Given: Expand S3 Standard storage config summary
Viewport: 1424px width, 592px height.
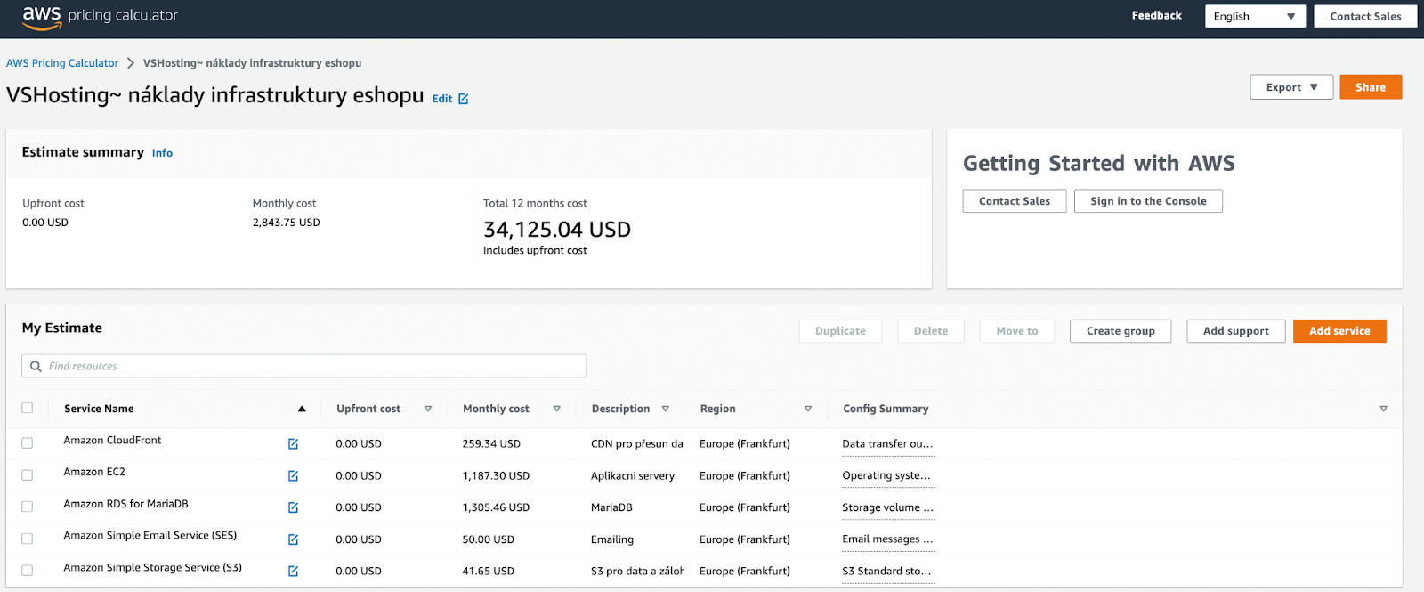Looking at the screenshot, I should tap(886, 571).
